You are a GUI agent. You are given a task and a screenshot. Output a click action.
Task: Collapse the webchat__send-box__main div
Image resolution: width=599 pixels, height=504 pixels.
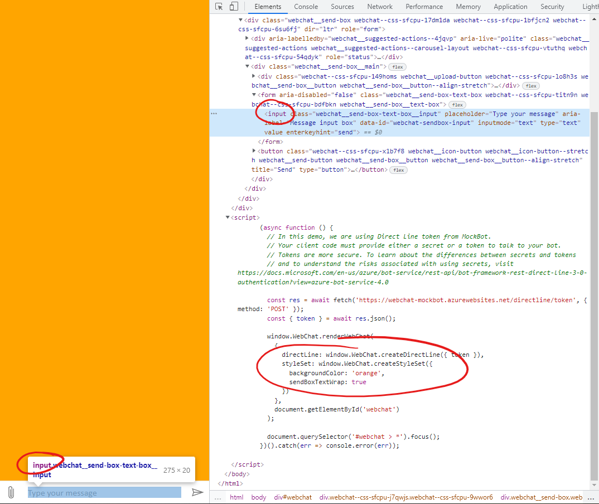point(247,66)
